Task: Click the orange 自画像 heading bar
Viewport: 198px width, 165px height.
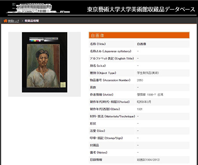Action: click(x=139, y=35)
